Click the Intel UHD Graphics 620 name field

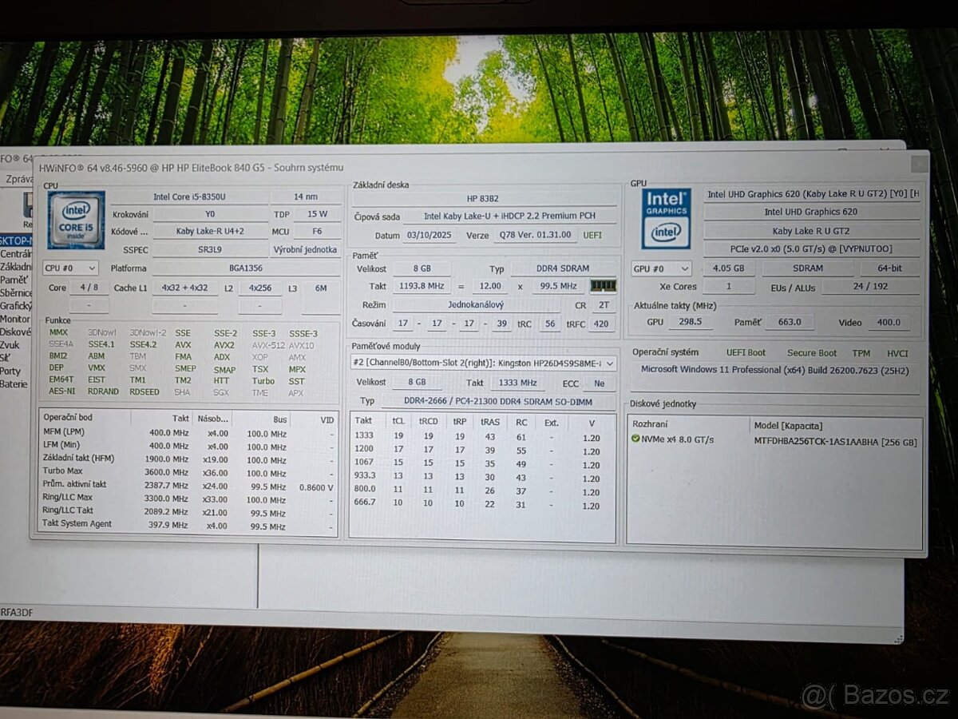click(811, 212)
